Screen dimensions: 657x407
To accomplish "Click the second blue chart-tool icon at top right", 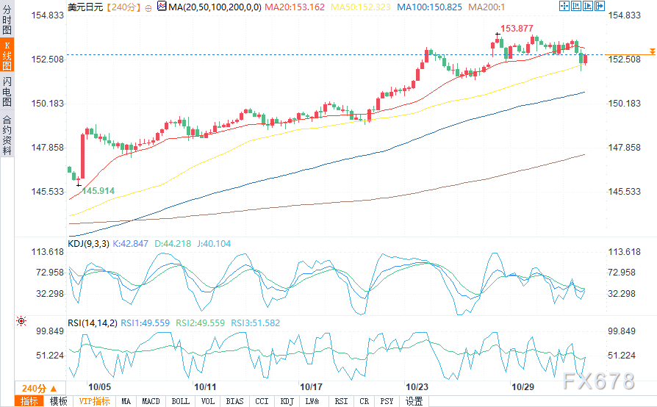I will point(575,6).
